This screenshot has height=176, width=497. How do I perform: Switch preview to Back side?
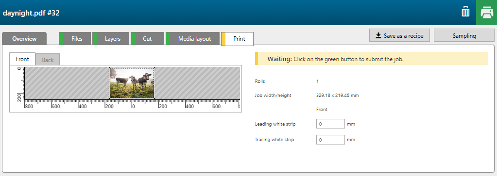[x=48, y=60]
